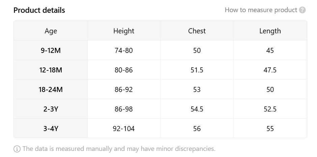
Task: Click the 18-24M size row label
Action: coord(51,89)
